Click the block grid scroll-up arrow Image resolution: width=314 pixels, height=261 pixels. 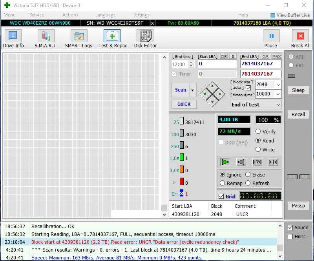pos(164,58)
